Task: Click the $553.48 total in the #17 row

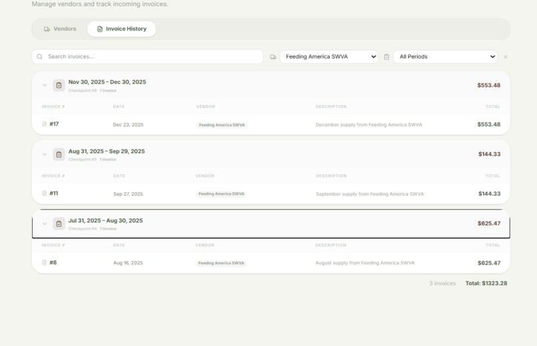Action: coord(489,124)
